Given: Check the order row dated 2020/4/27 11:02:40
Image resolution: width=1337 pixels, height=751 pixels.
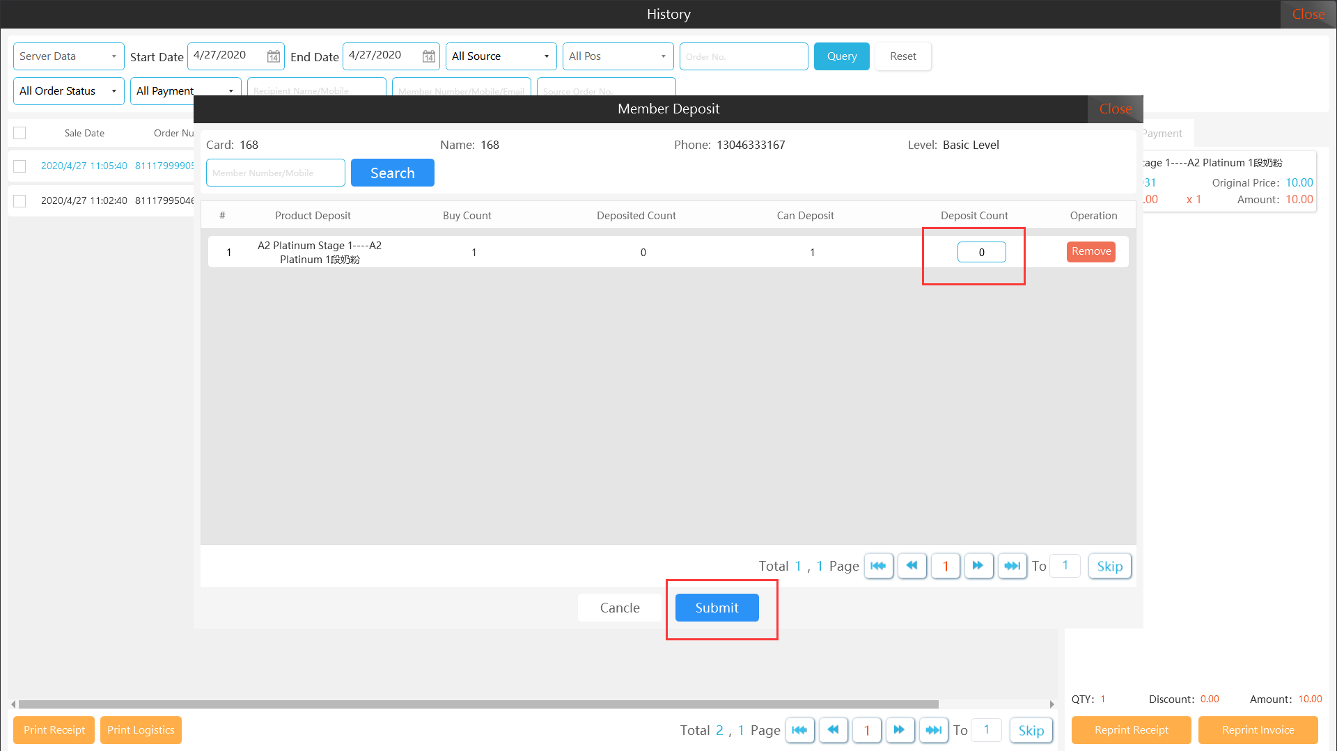Looking at the screenshot, I should tap(19, 201).
